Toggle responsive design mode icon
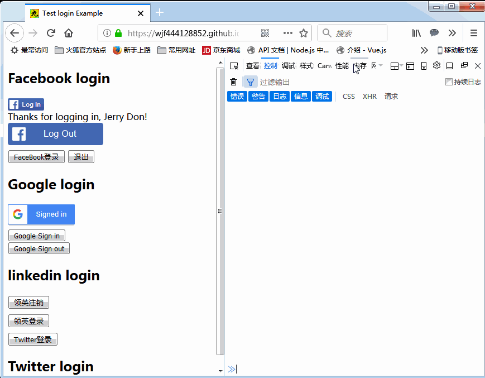This screenshot has height=378, width=485. [424, 65]
